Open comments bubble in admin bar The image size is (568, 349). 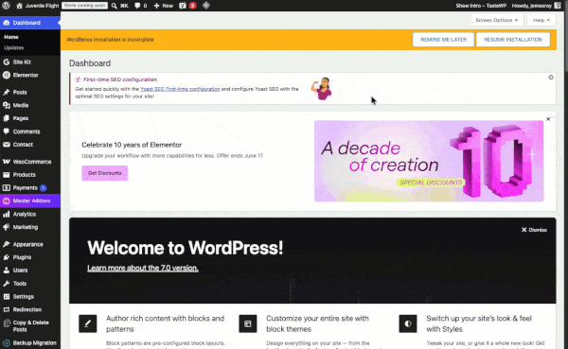(x=140, y=6)
